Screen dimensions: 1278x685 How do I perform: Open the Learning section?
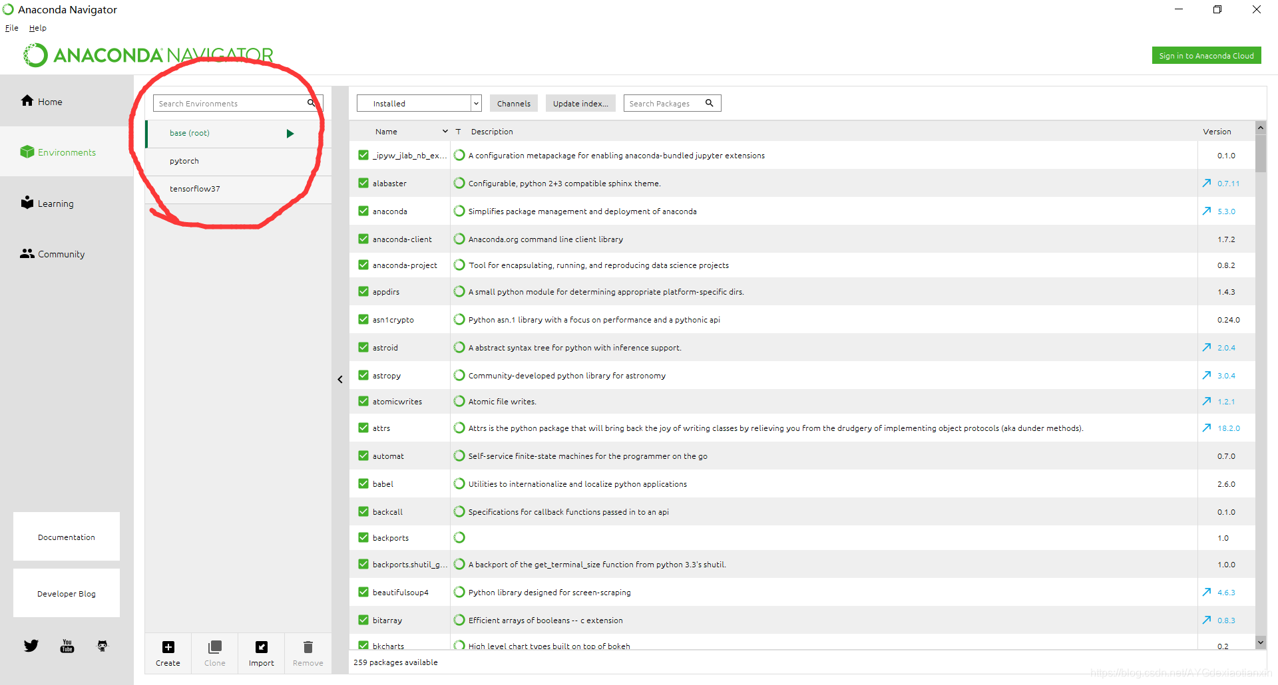[x=47, y=204]
